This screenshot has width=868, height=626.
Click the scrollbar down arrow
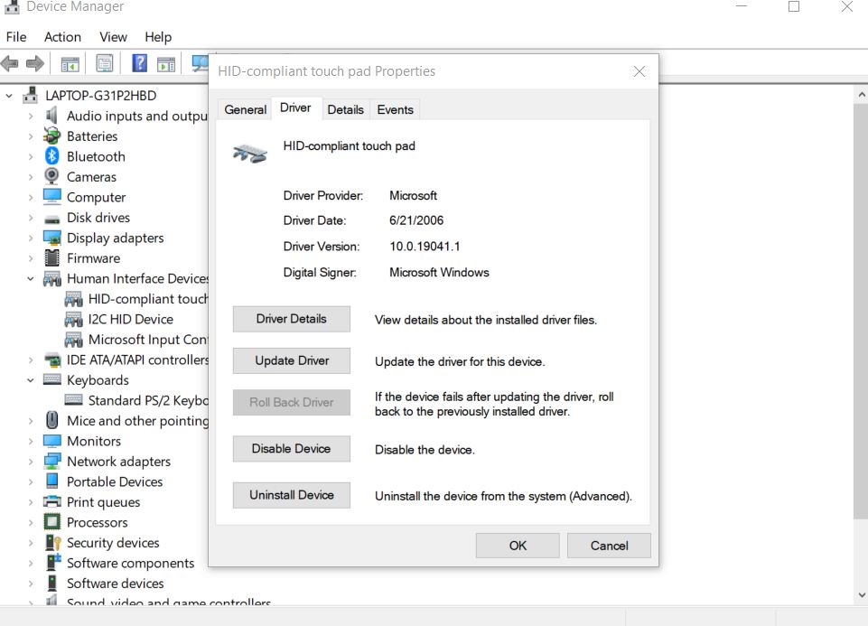(x=862, y=595)
